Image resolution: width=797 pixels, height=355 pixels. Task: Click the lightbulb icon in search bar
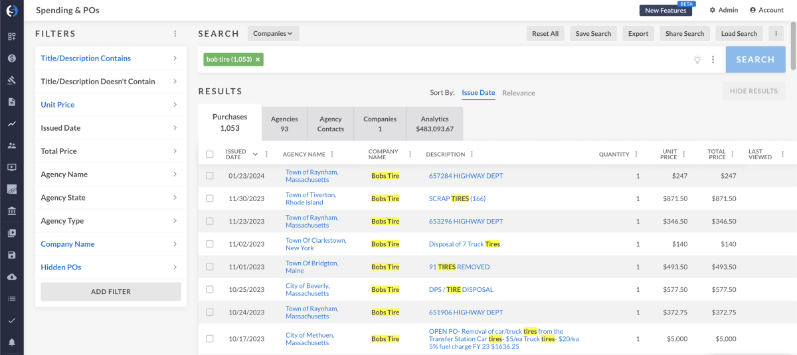(697, 60)
